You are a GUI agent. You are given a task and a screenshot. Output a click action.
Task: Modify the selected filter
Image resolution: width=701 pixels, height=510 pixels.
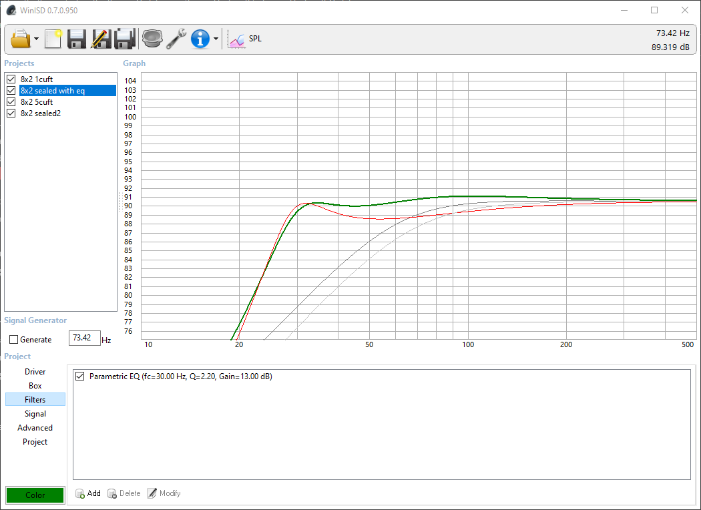pos(164,493)
